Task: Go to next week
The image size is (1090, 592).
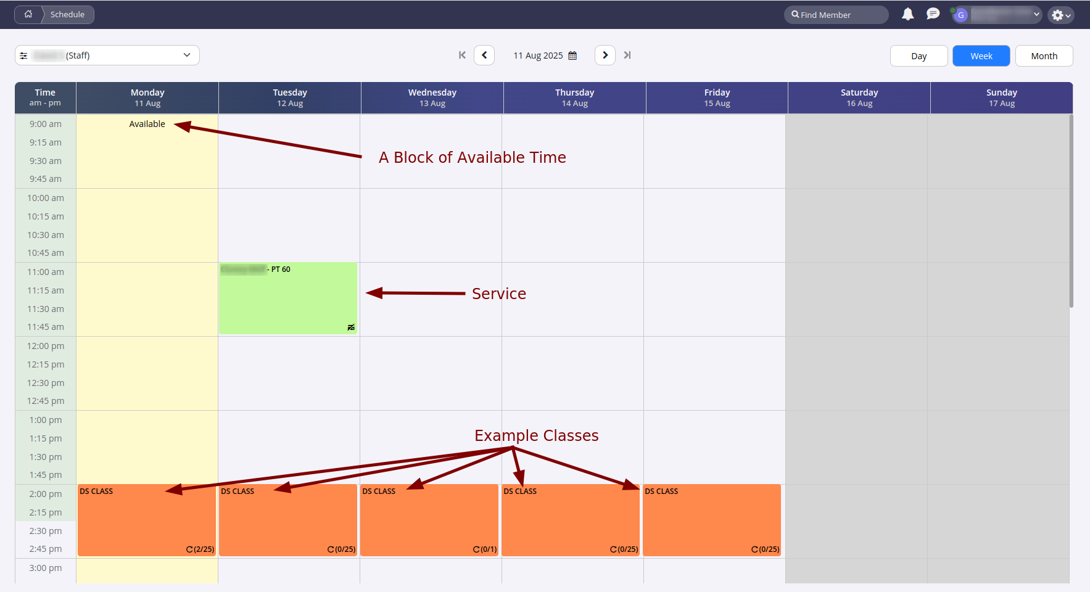Action: [605, 55]
